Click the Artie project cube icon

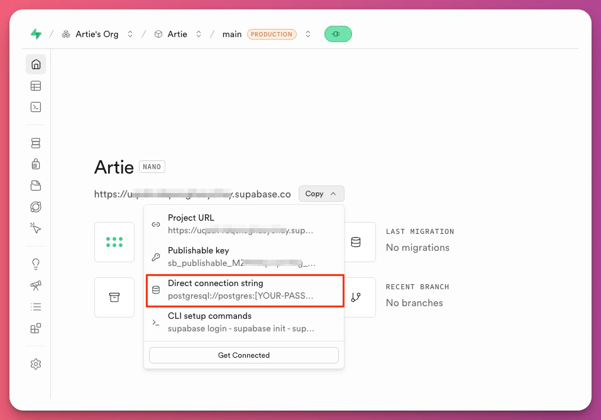158,34
